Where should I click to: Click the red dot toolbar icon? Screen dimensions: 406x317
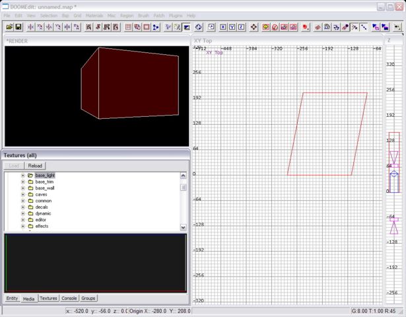pyautogui.click(x=306, y=27)
